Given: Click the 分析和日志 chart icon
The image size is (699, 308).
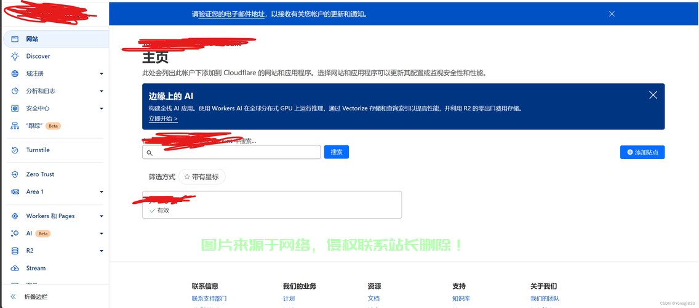Looking at the screenshot, I should 15,91.
